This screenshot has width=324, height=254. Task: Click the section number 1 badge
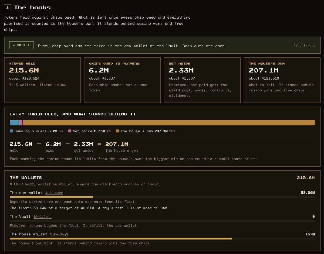7,8
